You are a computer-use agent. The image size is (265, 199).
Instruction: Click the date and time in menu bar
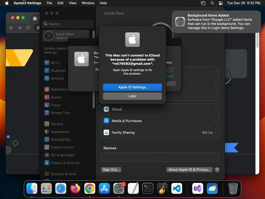coord(244,3)
